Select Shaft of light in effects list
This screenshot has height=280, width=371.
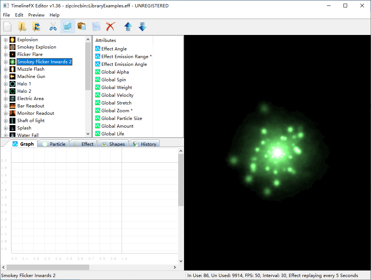point(31,121)
